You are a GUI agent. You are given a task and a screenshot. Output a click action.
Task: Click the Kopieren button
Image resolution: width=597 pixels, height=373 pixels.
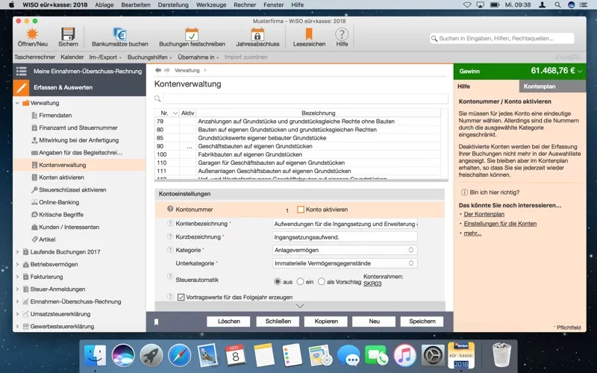326,322
